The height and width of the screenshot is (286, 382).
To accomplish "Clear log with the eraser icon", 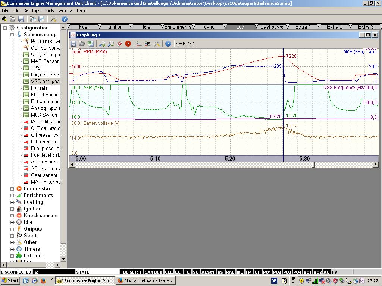I will (119, 44).
